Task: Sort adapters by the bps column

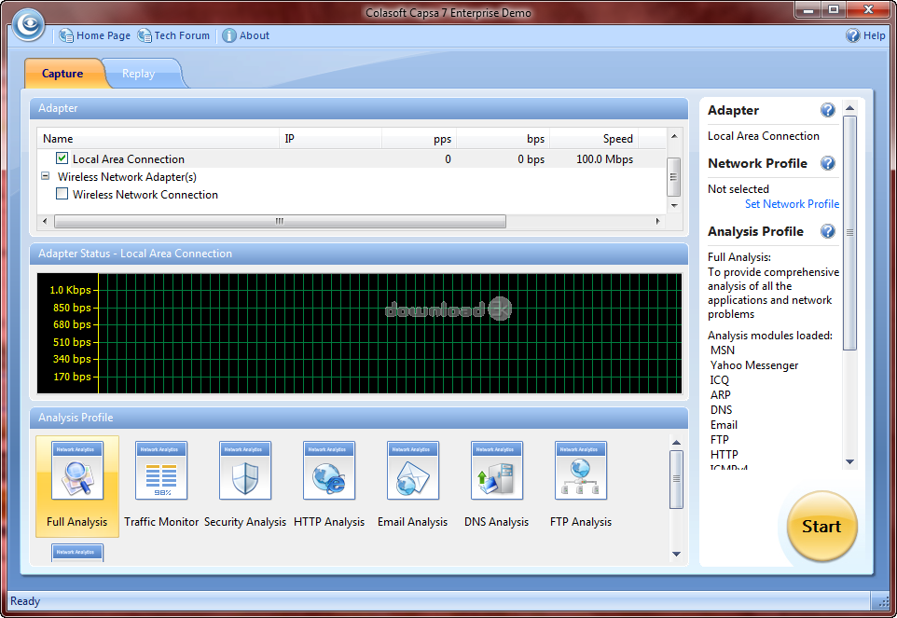Action: pos(503,138)
